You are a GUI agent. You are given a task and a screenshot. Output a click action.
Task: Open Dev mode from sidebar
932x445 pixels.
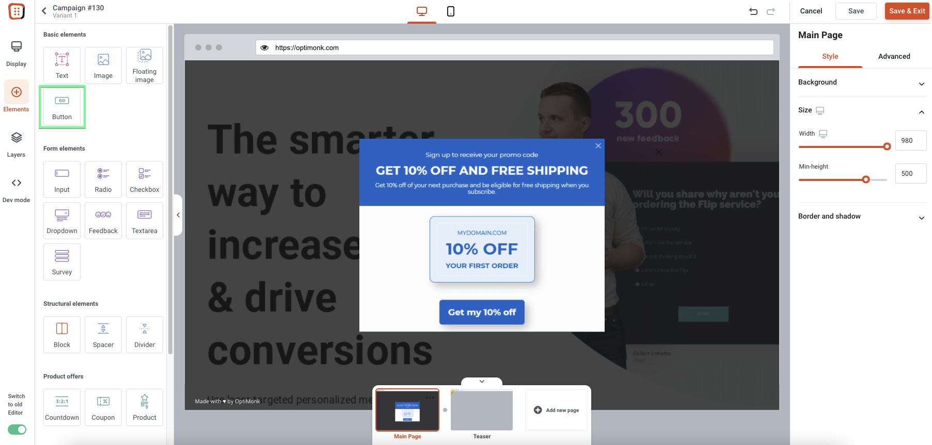tap(17, 190)
